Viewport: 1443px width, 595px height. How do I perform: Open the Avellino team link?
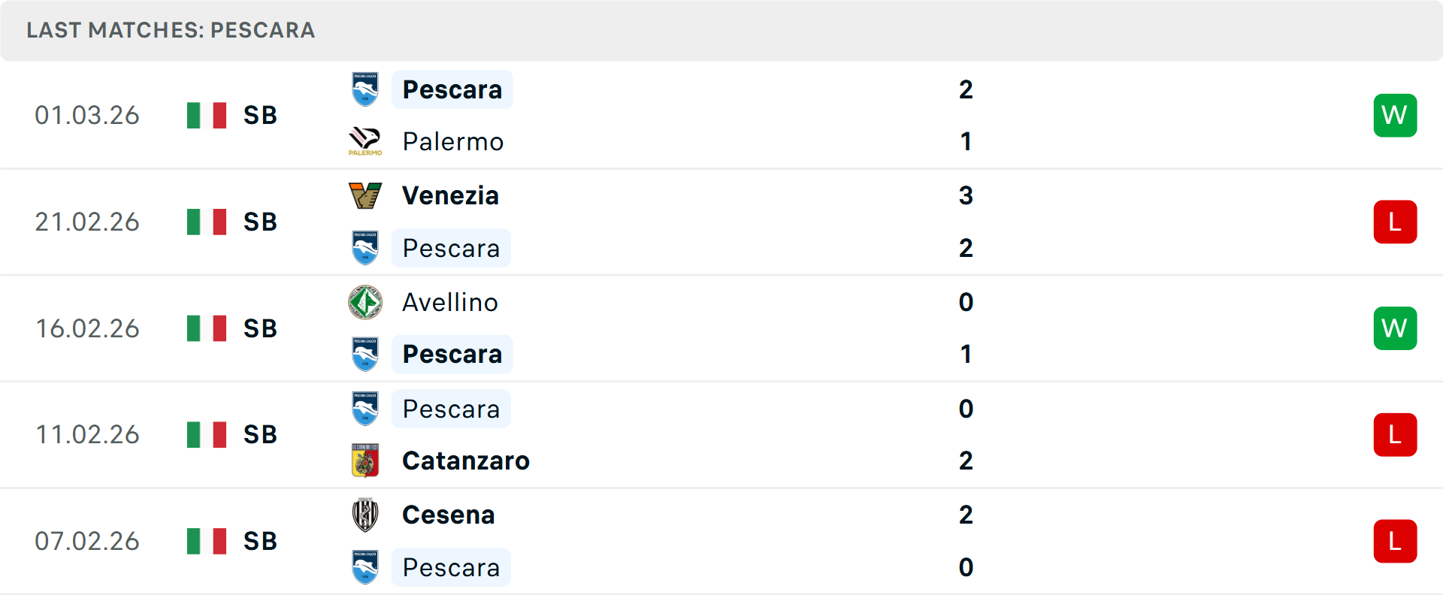click(449, 302)
